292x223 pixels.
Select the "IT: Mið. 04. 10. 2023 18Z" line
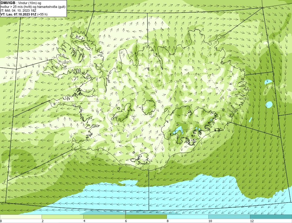(x=18, y=11)
